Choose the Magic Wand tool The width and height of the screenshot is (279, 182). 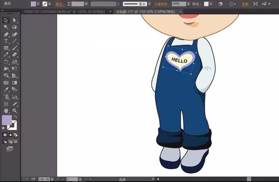[6, 27]
